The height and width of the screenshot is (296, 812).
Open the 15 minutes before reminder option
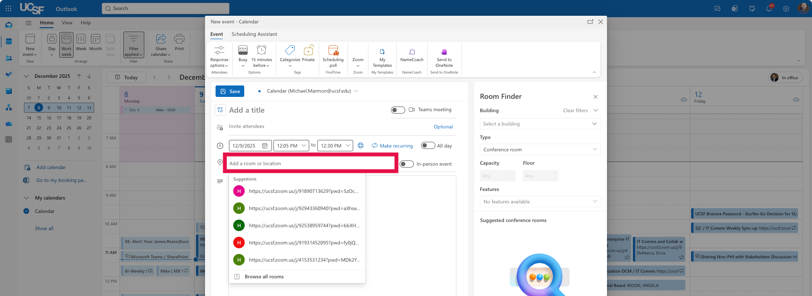pos(261,57)
